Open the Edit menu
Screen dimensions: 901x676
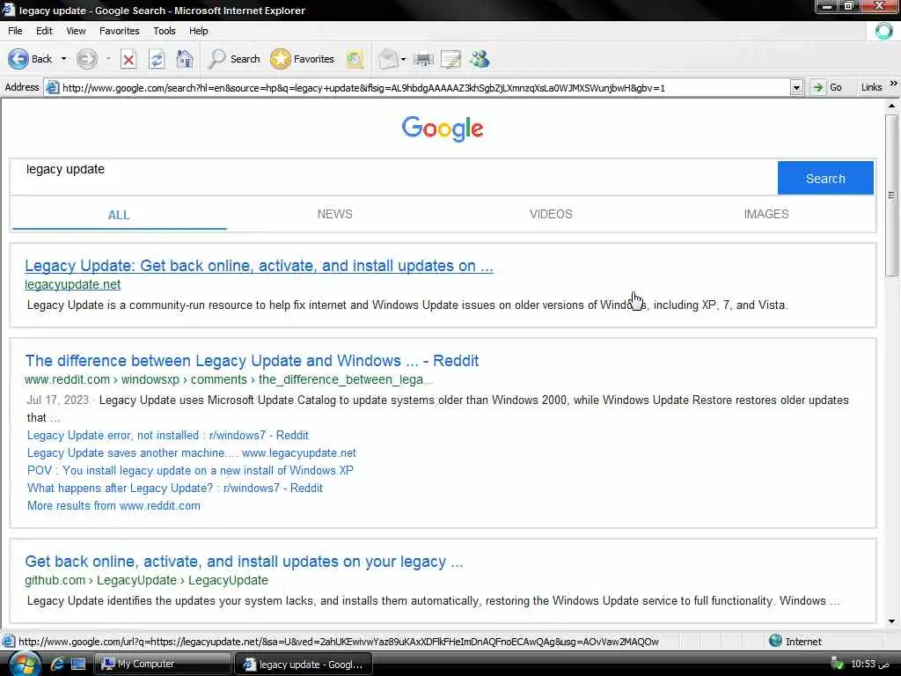point(44,31)
